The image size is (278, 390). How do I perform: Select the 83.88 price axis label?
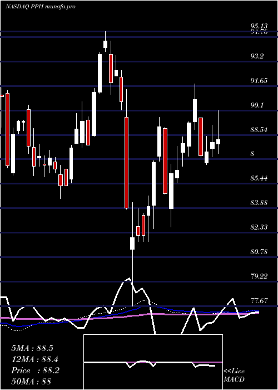pos(259,202)
